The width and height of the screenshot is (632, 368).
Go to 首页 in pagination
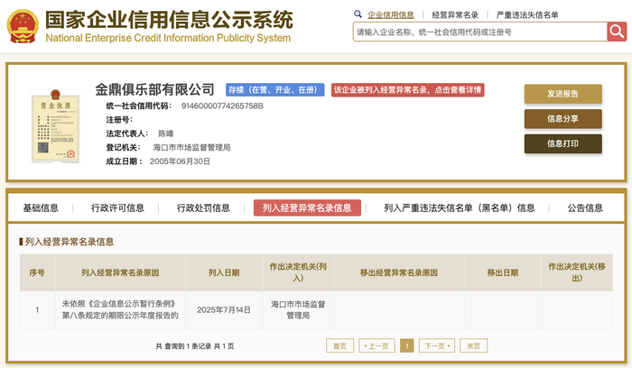point(339,345)
